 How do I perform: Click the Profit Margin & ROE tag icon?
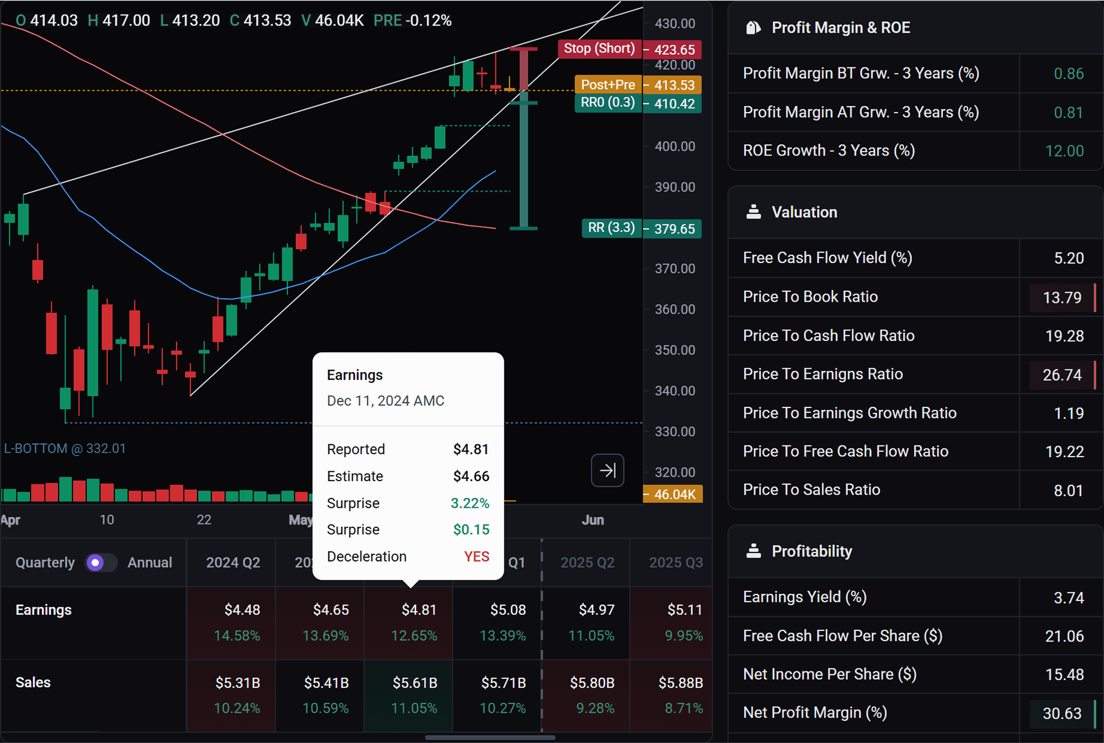coord(753,27)
